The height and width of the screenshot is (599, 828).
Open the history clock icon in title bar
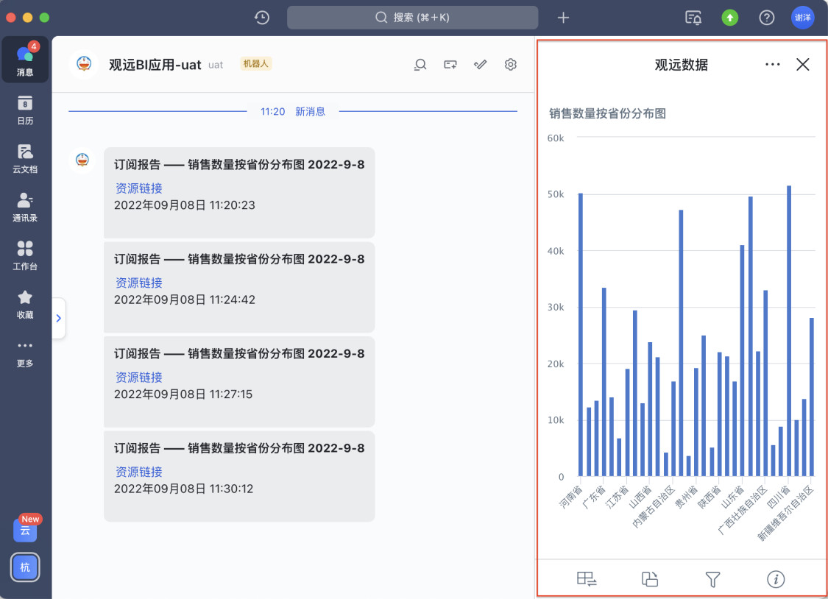pyautogui.click(x=261, y=18)
